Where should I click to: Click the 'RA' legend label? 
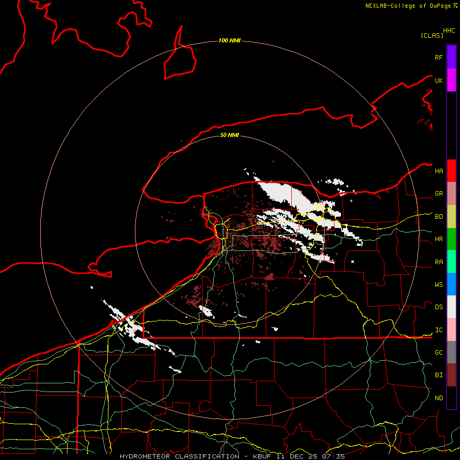tap(439, 262)
